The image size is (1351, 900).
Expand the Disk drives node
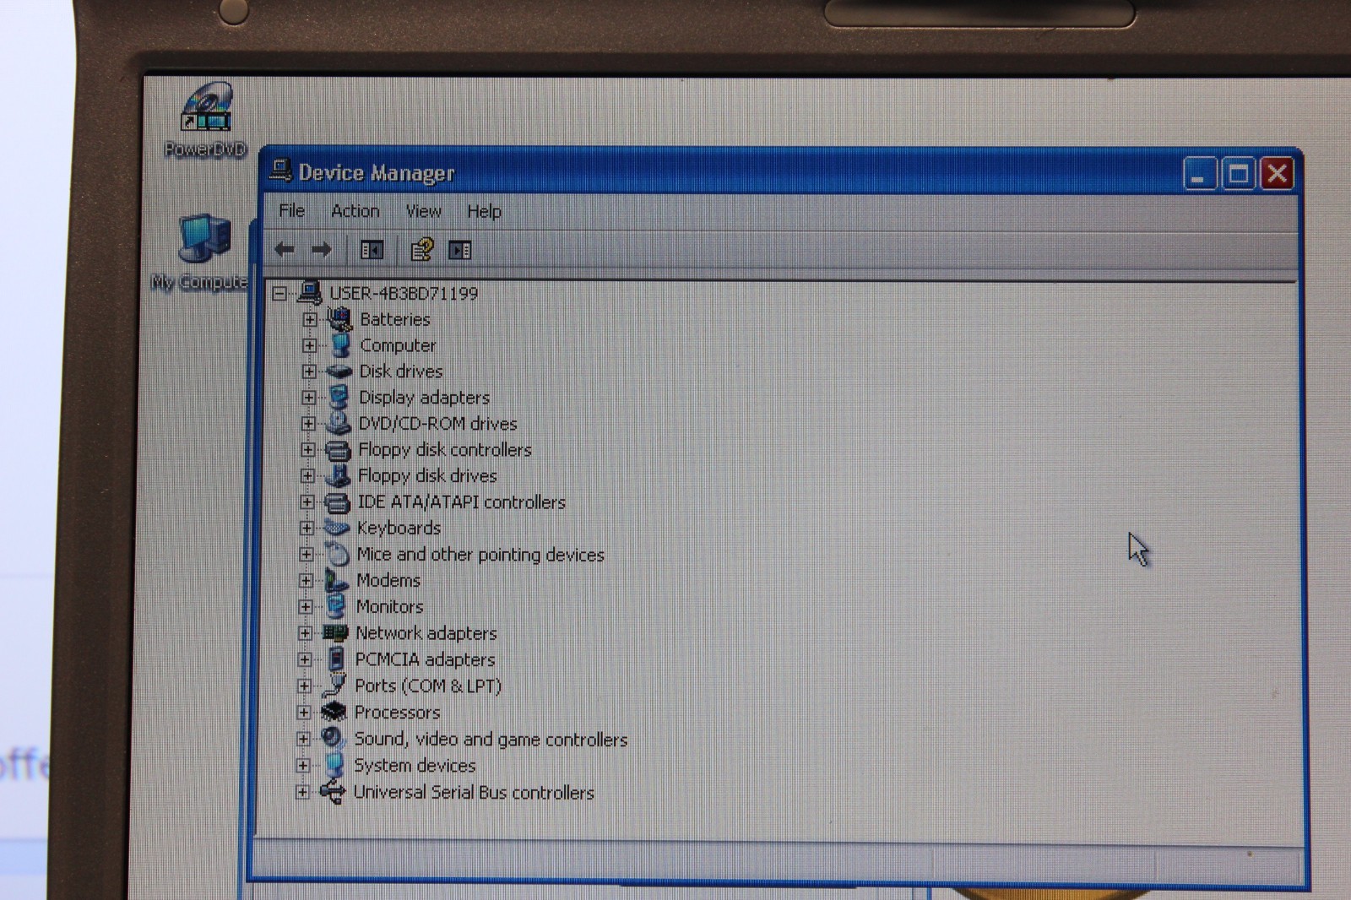(x=309, y=371)
